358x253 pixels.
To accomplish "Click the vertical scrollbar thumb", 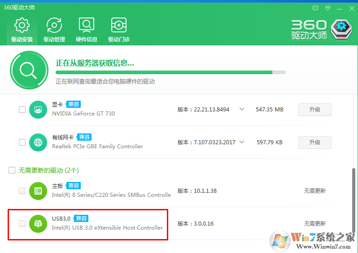I will [354, 201].
